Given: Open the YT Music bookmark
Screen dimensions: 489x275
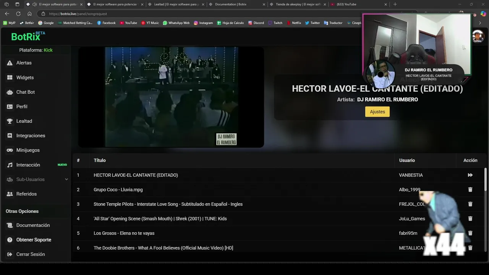Looking at the screenshot, I should (x=150, y=23).
